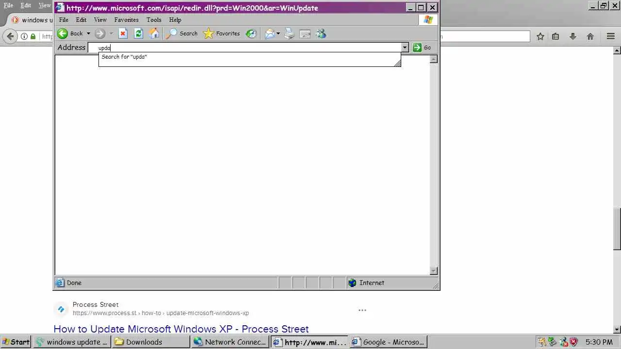Click the Firefox site info icon
The height and width of the screenshot is (349, 621).
[x=24, y=36]
